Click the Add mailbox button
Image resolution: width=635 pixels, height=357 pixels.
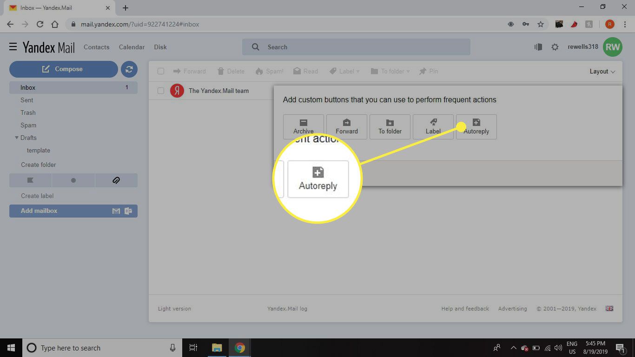tap(73, 211)
